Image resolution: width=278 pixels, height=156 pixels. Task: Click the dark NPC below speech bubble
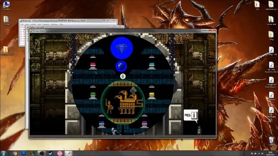coord(199,130)
